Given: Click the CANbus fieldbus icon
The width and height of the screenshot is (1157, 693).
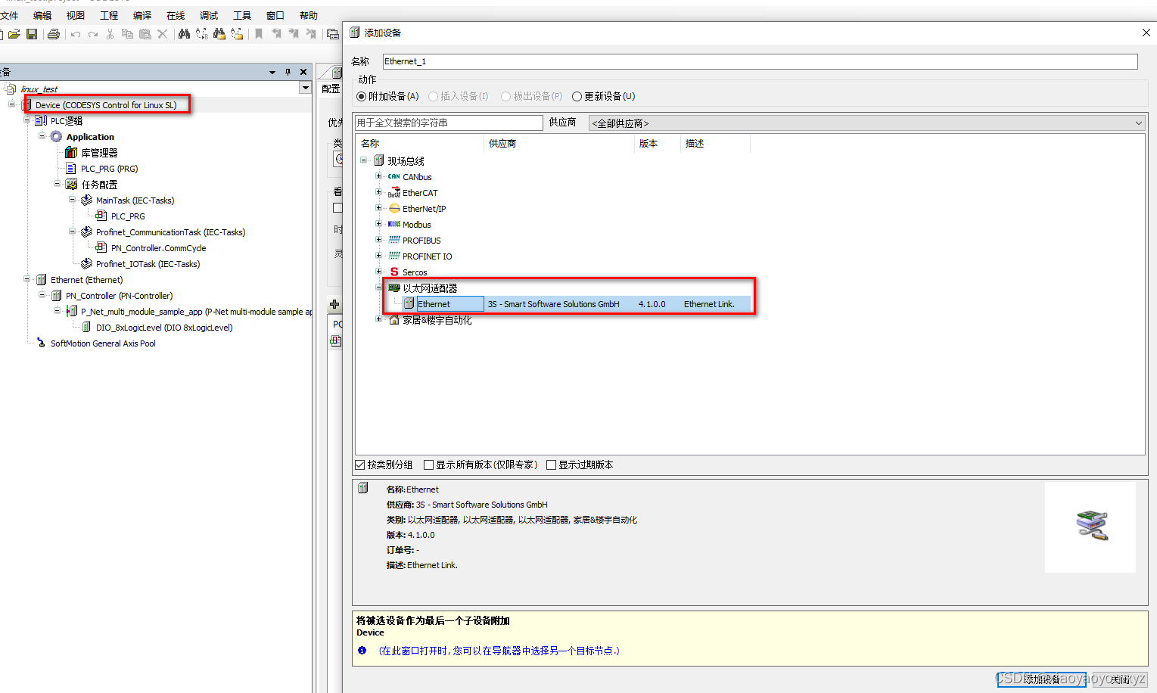Looking at the screenshot, I should pyautogui.click(x=393, y=177).
